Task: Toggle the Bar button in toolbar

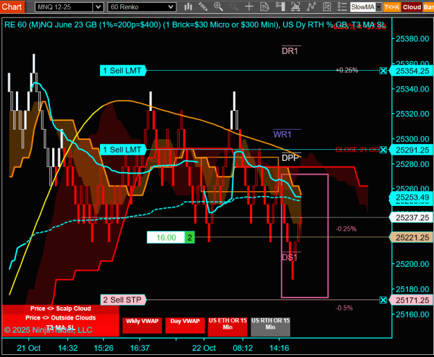Action: (428, 7)
